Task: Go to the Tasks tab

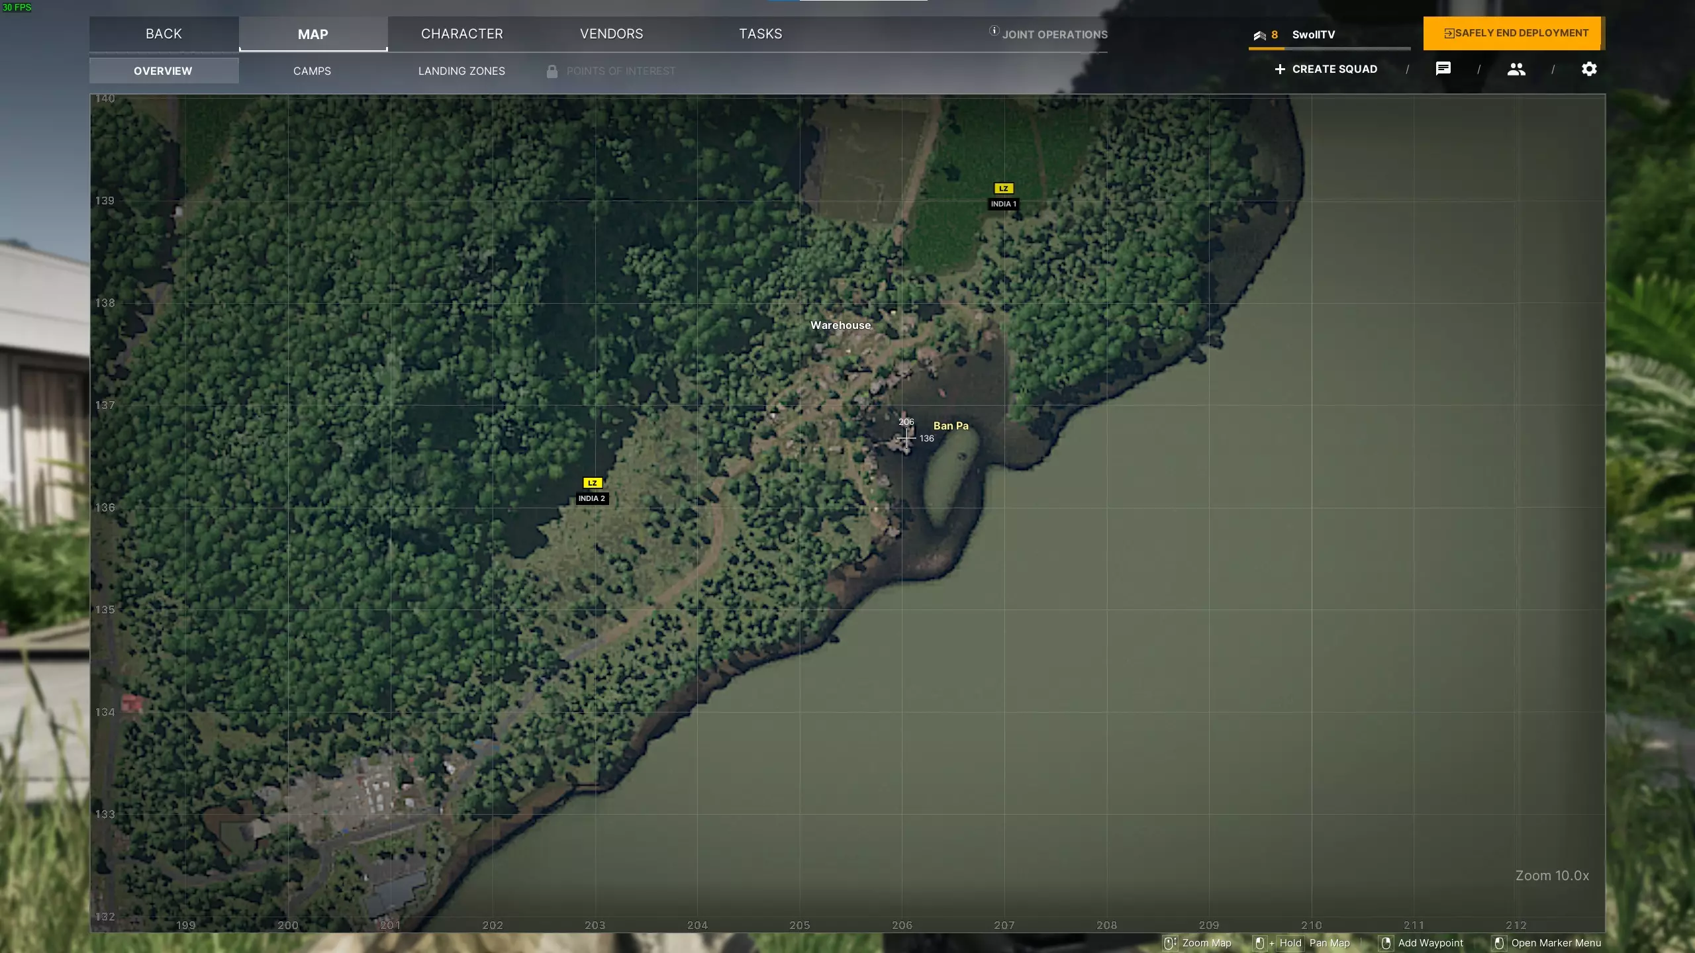Action: point(761,34)
